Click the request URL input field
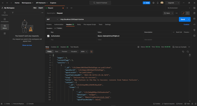197x106 pixels. tap(118, 19)
